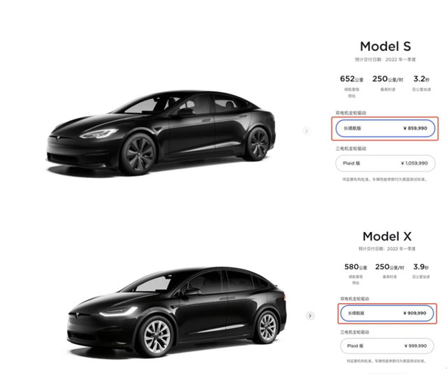The image size is (447, 375).
Task: Click Model S 652 公里 range figure
Action: coord(349,80)
